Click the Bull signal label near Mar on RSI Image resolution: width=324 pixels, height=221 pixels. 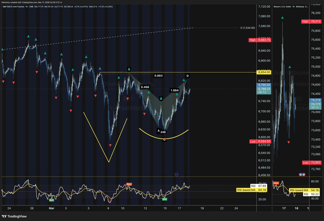[x=51, y=200]
